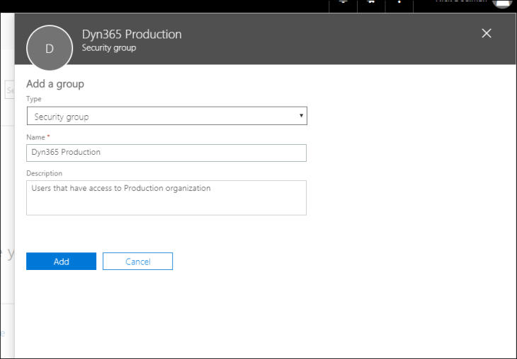Click the Type field label
517x359 pixels.
[x=34, y=99]
